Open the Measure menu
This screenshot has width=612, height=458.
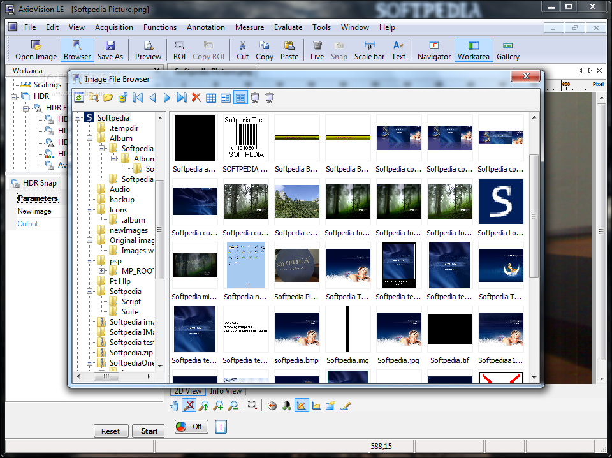(249, 27)
